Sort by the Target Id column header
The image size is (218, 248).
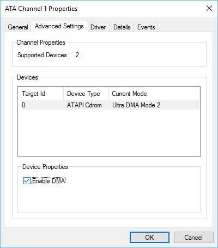pos(41,94)
